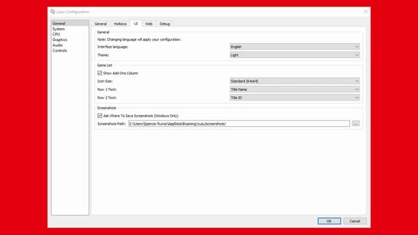This screenshot has width=418, height=235.
Task: Switch to the UI tab
Action: coord(136,23)
